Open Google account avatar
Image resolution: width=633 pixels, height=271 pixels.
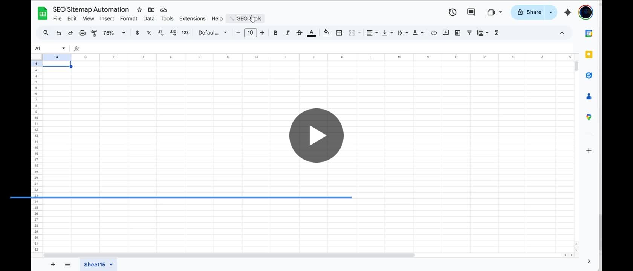click(x=586, y=12)
